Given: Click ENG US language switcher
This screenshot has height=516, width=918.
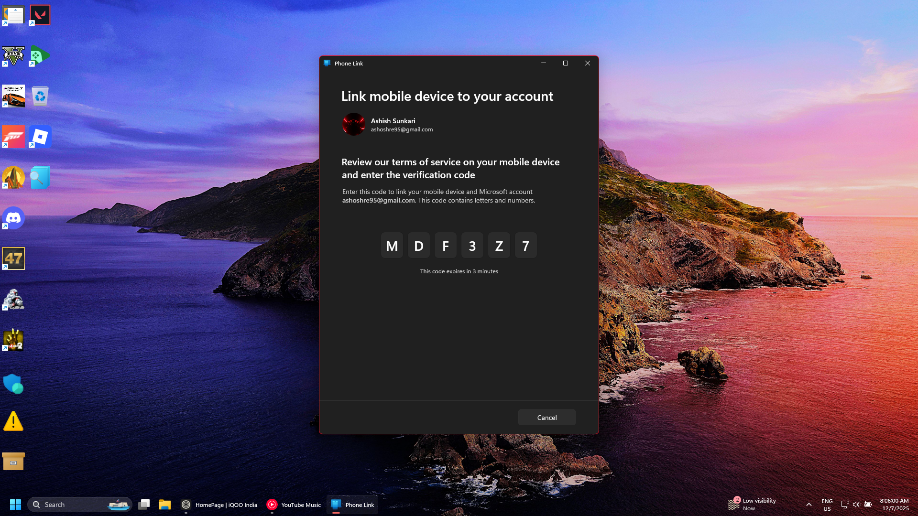Looking at the screenshot, I should [827, 505].
